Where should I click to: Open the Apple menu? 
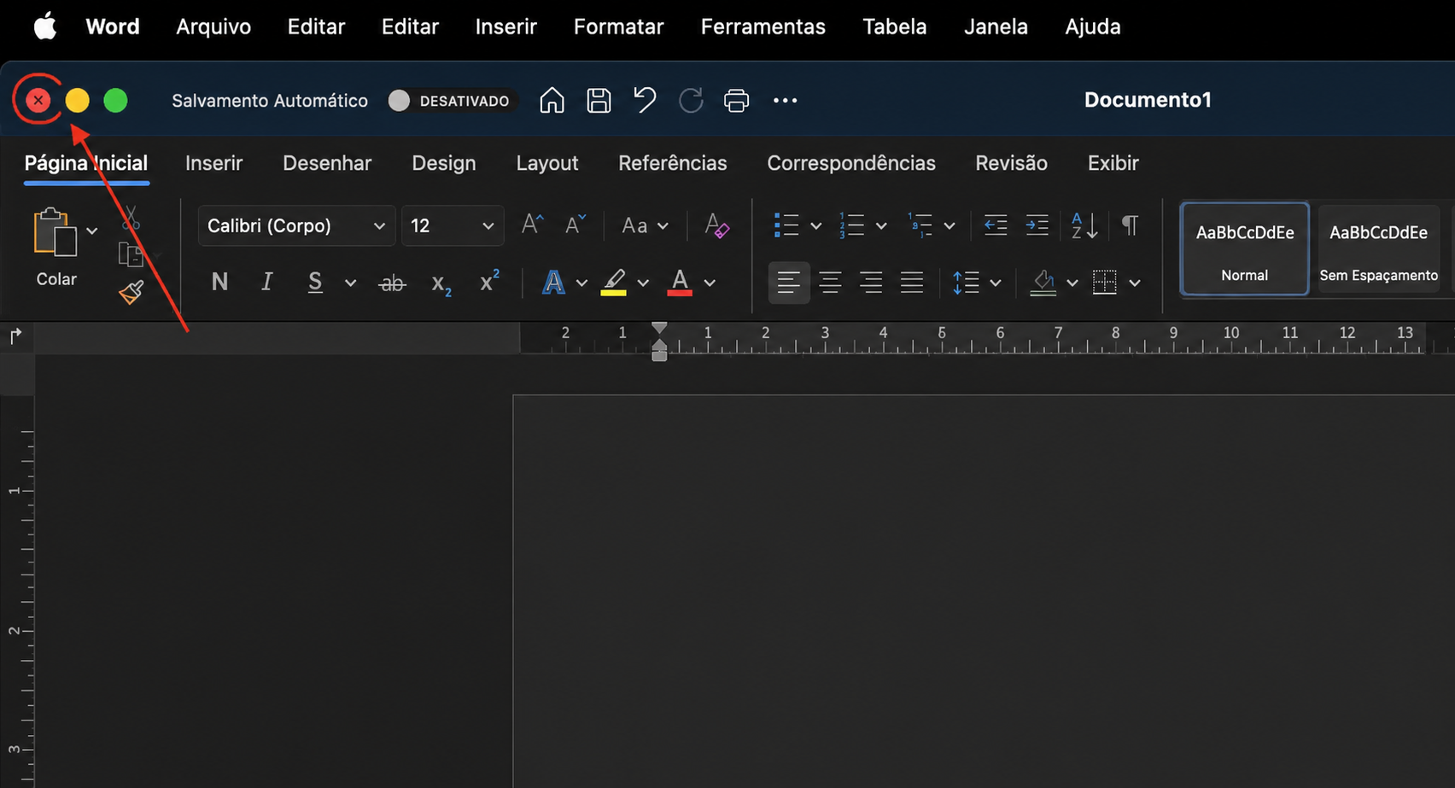(44, 26)
